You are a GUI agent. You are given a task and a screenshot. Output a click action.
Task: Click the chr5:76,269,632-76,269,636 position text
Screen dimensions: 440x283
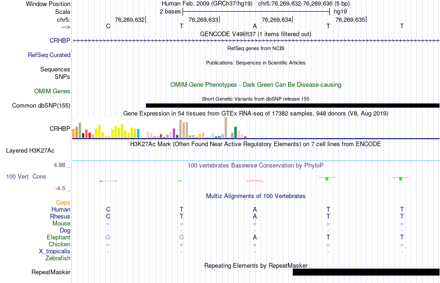coord(295,4)
